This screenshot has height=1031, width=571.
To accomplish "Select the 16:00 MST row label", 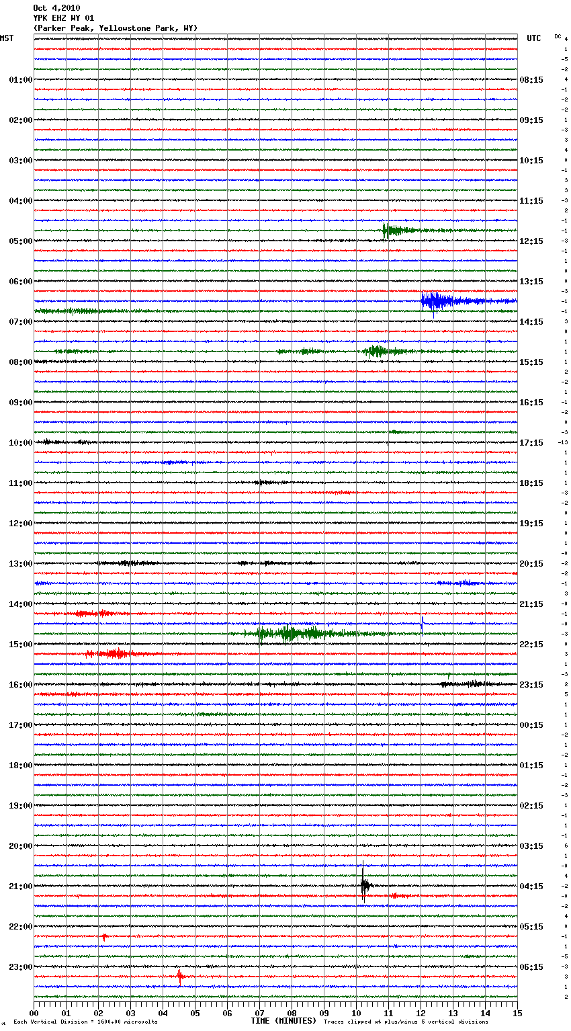I will pos(21,685).
